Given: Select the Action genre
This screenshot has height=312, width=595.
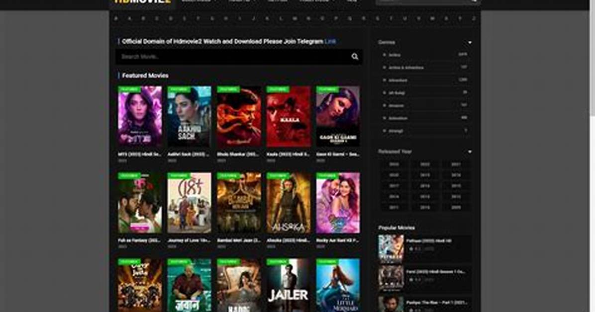Looking at the screenshot, I should coord(395,55).
